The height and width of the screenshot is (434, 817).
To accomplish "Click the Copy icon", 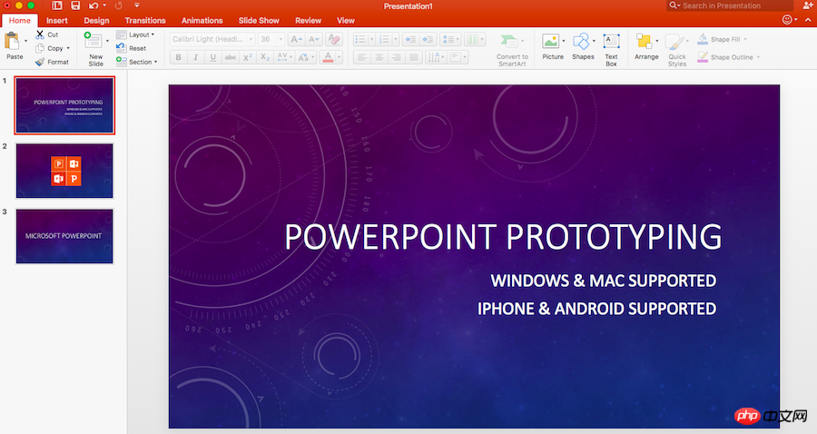I will pos(40,48).
